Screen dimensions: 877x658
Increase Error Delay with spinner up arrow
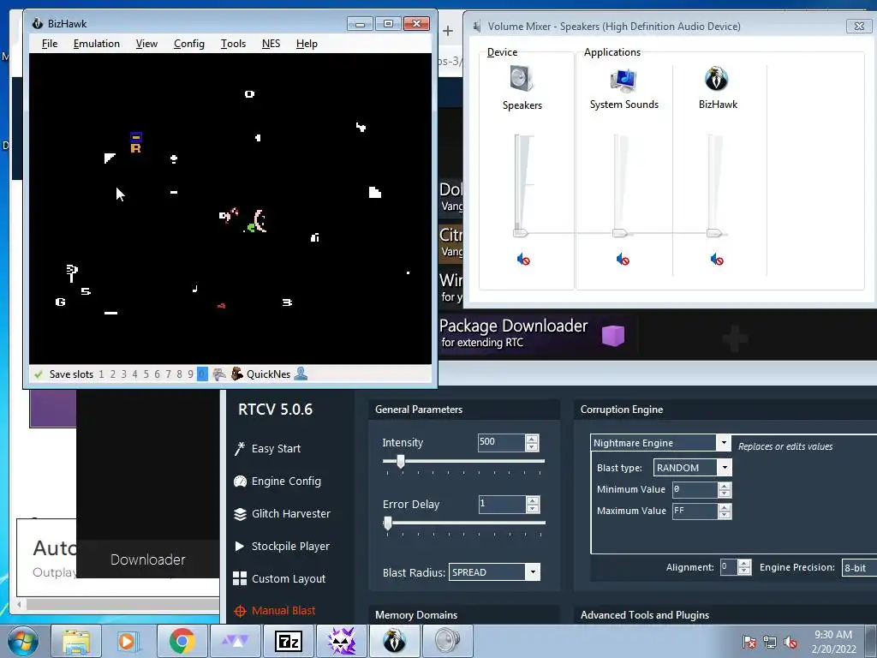533,500
